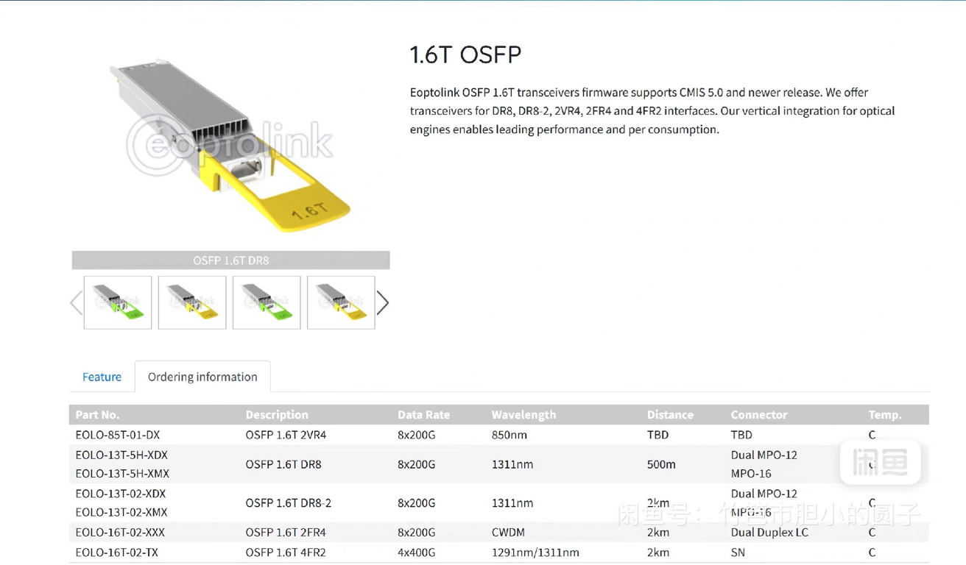Click the OSFP 1.6T DR8 image caption
Screen dimensions: 966x565
(x=230, y=260)
